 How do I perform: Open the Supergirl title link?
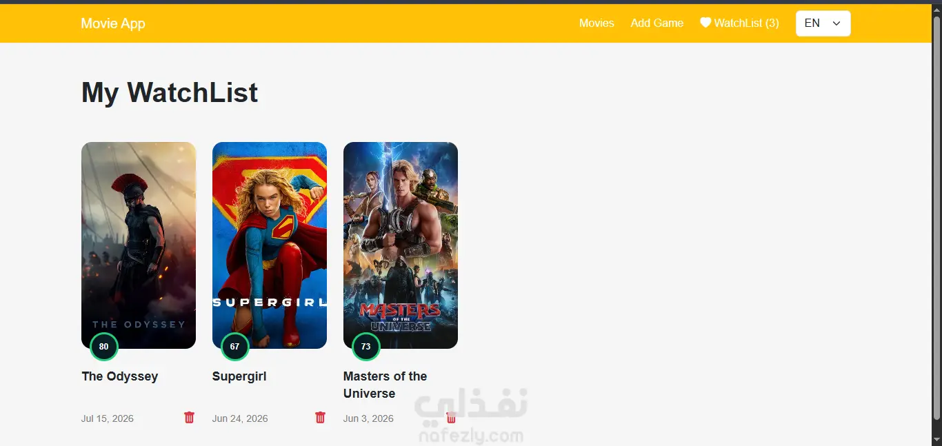239,376
